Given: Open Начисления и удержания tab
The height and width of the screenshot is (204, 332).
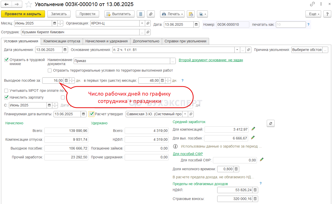Looking at the screenshot, I should pyautogui.click(x=106, y=41).
